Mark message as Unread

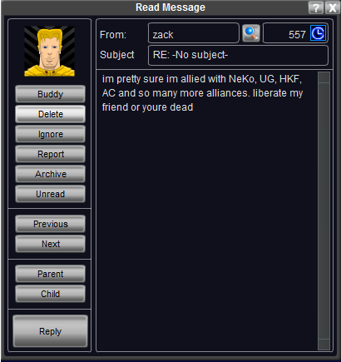point(50,194)
